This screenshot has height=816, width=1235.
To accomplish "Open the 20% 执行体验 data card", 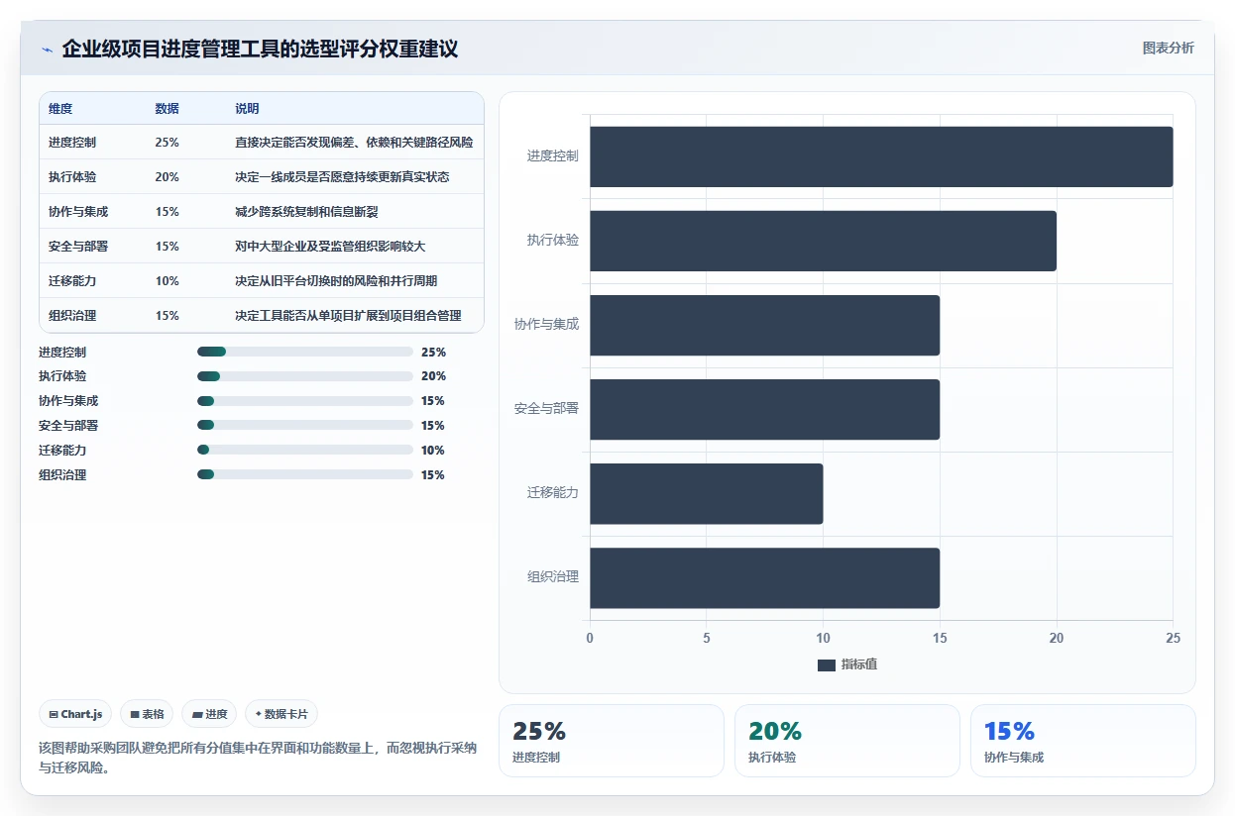I will click(847, 741).
